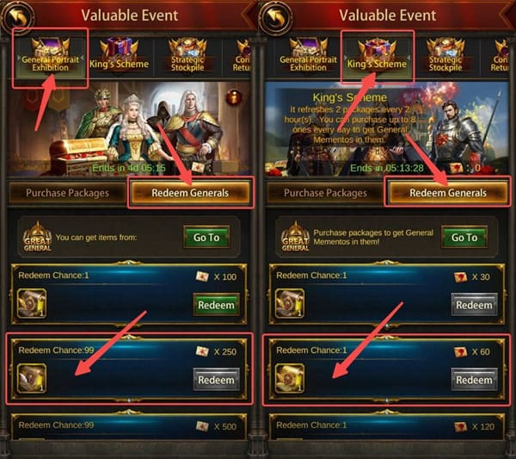Tap scroll item icon in X 60 row
This screenshot has width=516, height=459.
click(x=290, y=378)
